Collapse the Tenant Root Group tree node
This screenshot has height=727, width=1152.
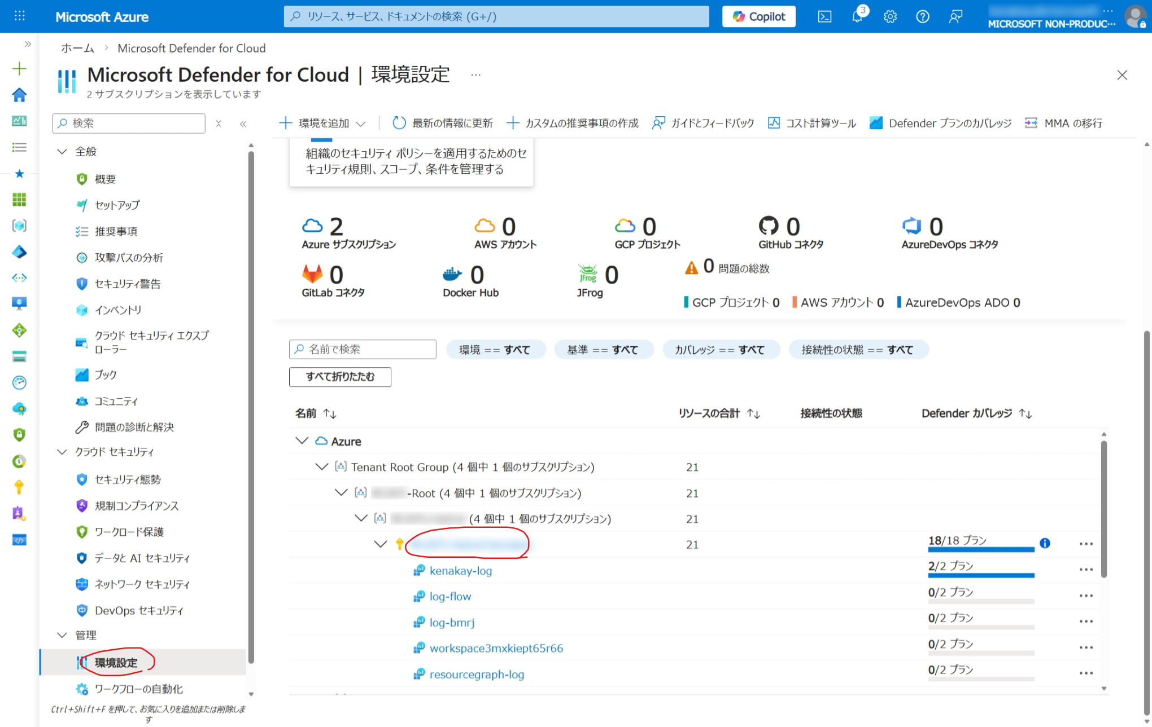pos(321,466)
